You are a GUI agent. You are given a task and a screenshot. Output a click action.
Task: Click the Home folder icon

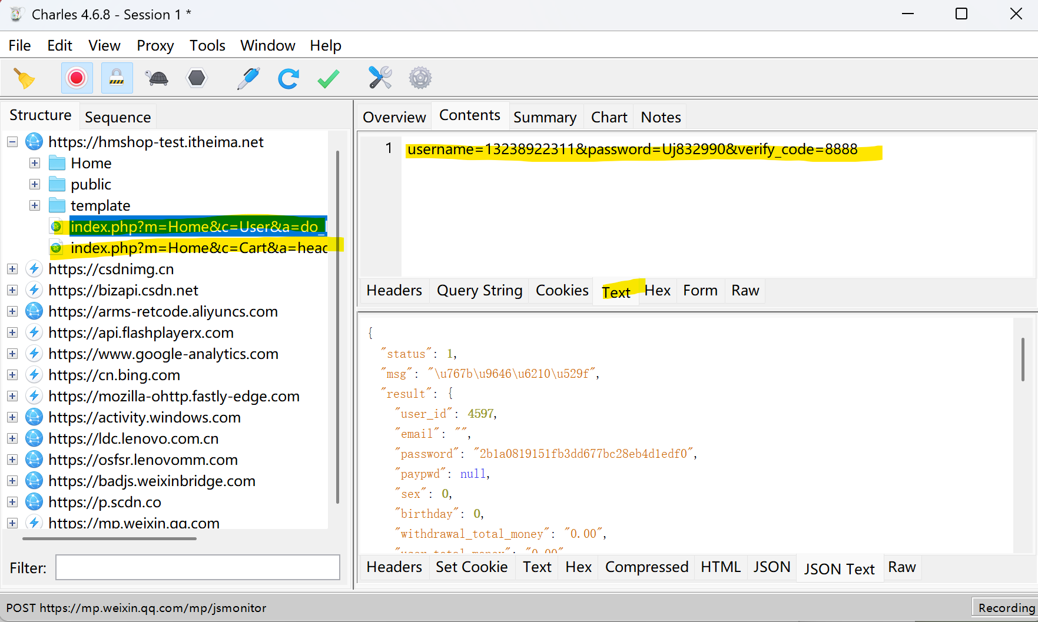pos(57,163)
